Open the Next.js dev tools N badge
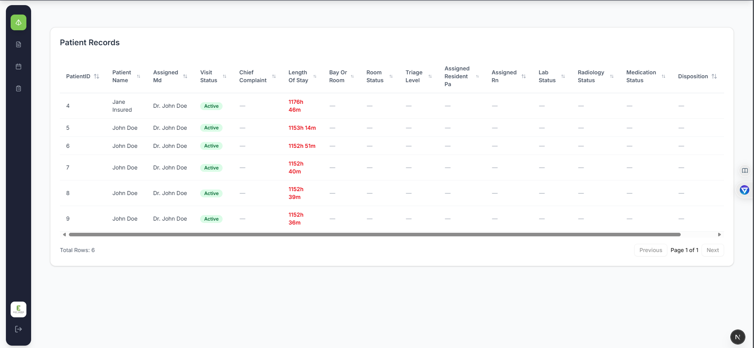The width and height of the screenshot is (754, 348). pos(737,337)
